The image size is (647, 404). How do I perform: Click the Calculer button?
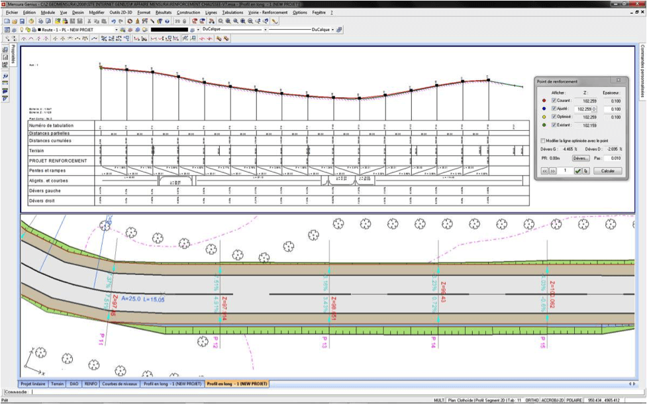tap(607, 171)
